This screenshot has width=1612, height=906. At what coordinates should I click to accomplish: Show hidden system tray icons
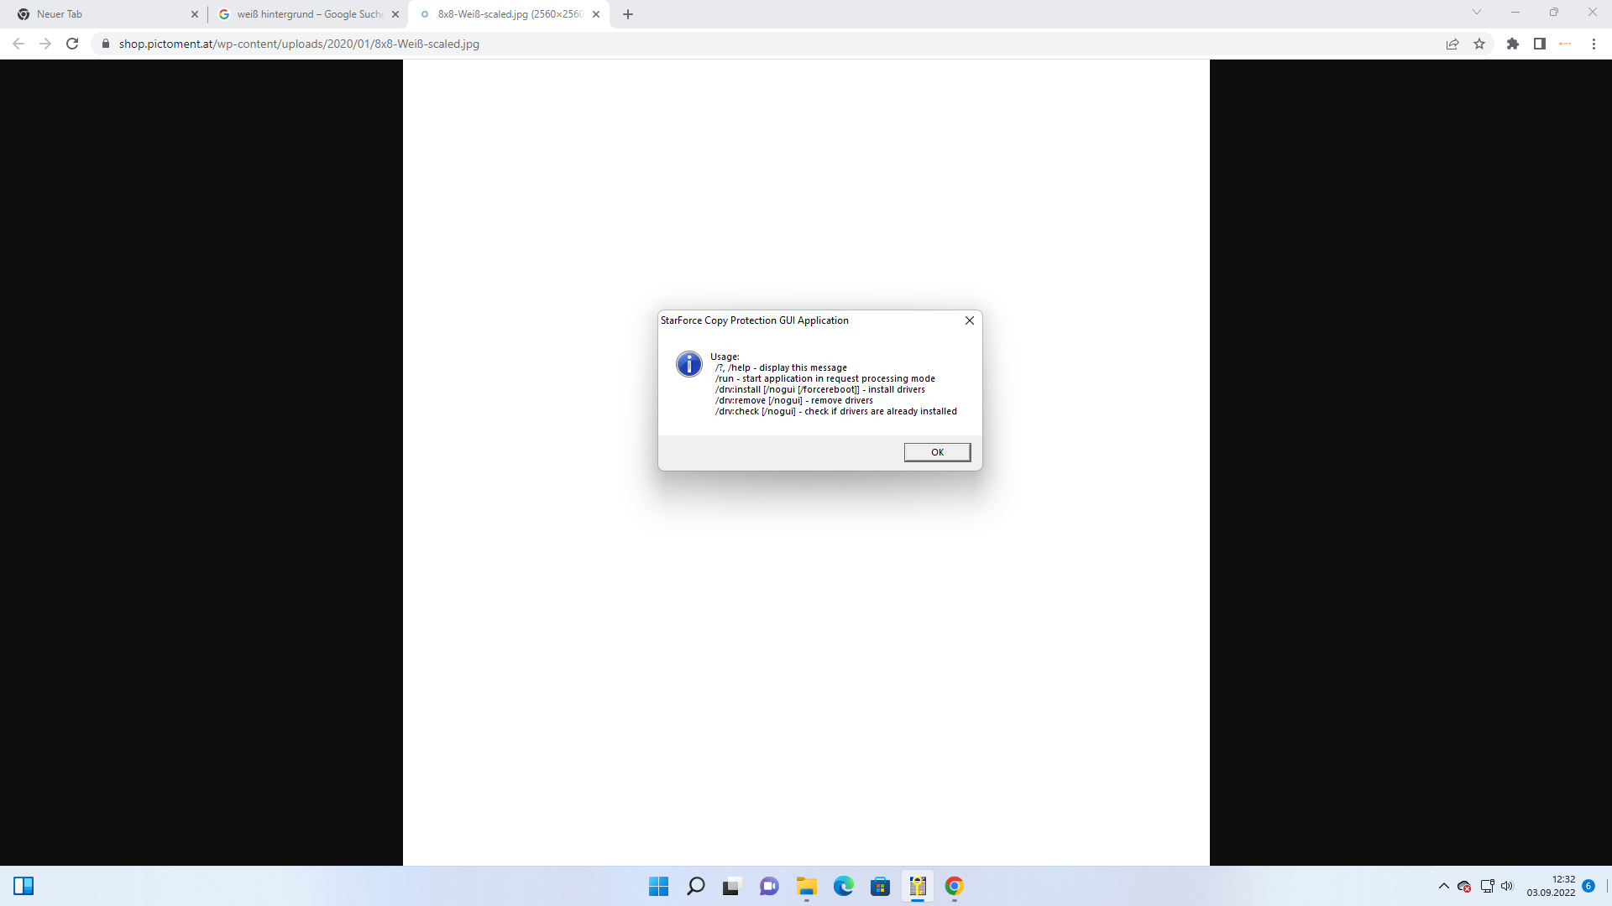(x=1444, y=886)
